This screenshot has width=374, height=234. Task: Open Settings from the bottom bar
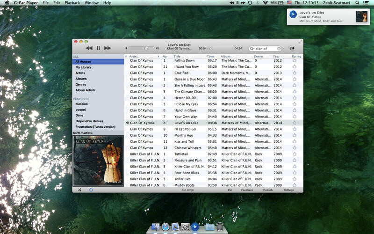(288, 190)
